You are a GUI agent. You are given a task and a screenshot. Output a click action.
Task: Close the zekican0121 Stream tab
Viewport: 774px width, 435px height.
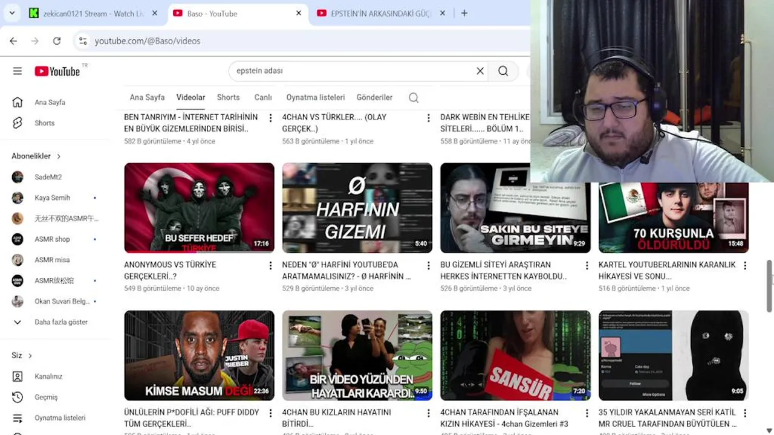155,13
